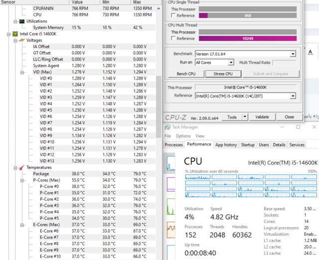Open the Benchmark version dropdown
Image resolution: width=319 pixels, height=260 pixels.
coord(293,54)
